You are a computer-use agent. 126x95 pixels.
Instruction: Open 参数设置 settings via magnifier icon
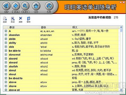tap(25, 6)
